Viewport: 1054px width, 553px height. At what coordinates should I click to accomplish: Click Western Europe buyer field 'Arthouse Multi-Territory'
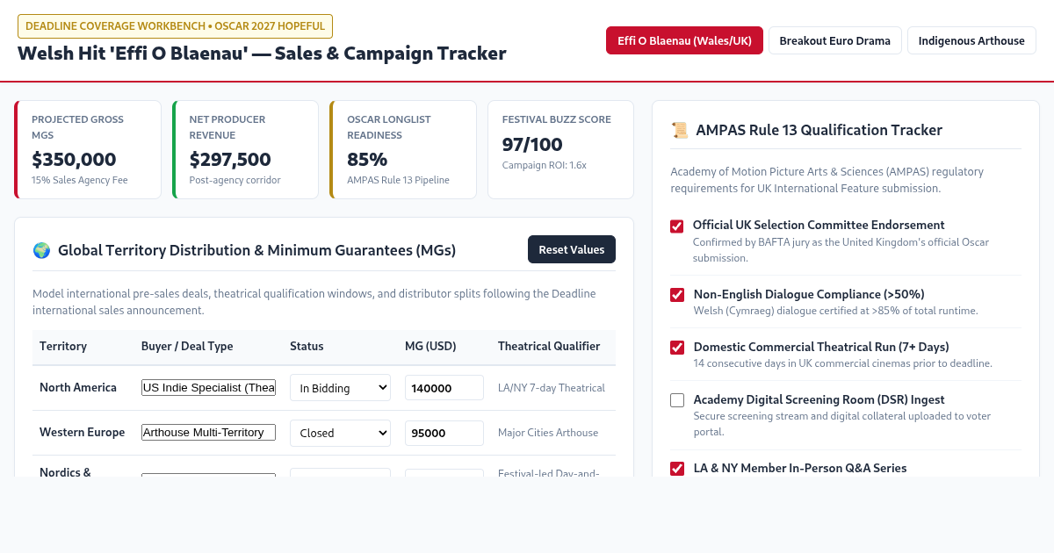(x=209, y=433)
